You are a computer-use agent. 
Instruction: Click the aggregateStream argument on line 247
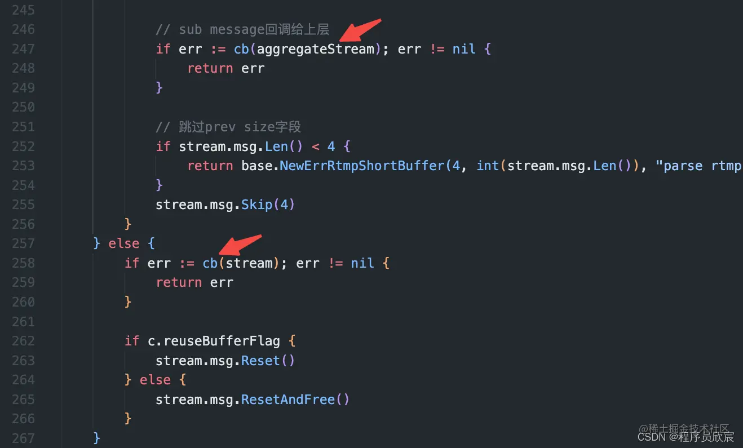[x=316, y=49]
